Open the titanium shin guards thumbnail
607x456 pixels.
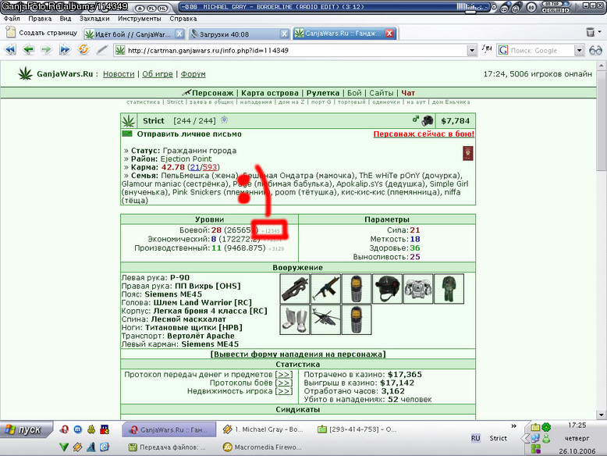click(295, 319)
